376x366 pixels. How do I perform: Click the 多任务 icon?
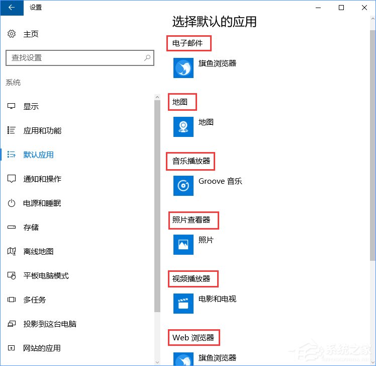[x=11, y=300]
